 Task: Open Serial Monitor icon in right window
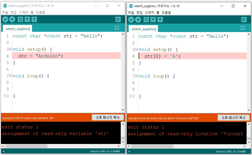[244, 20]
